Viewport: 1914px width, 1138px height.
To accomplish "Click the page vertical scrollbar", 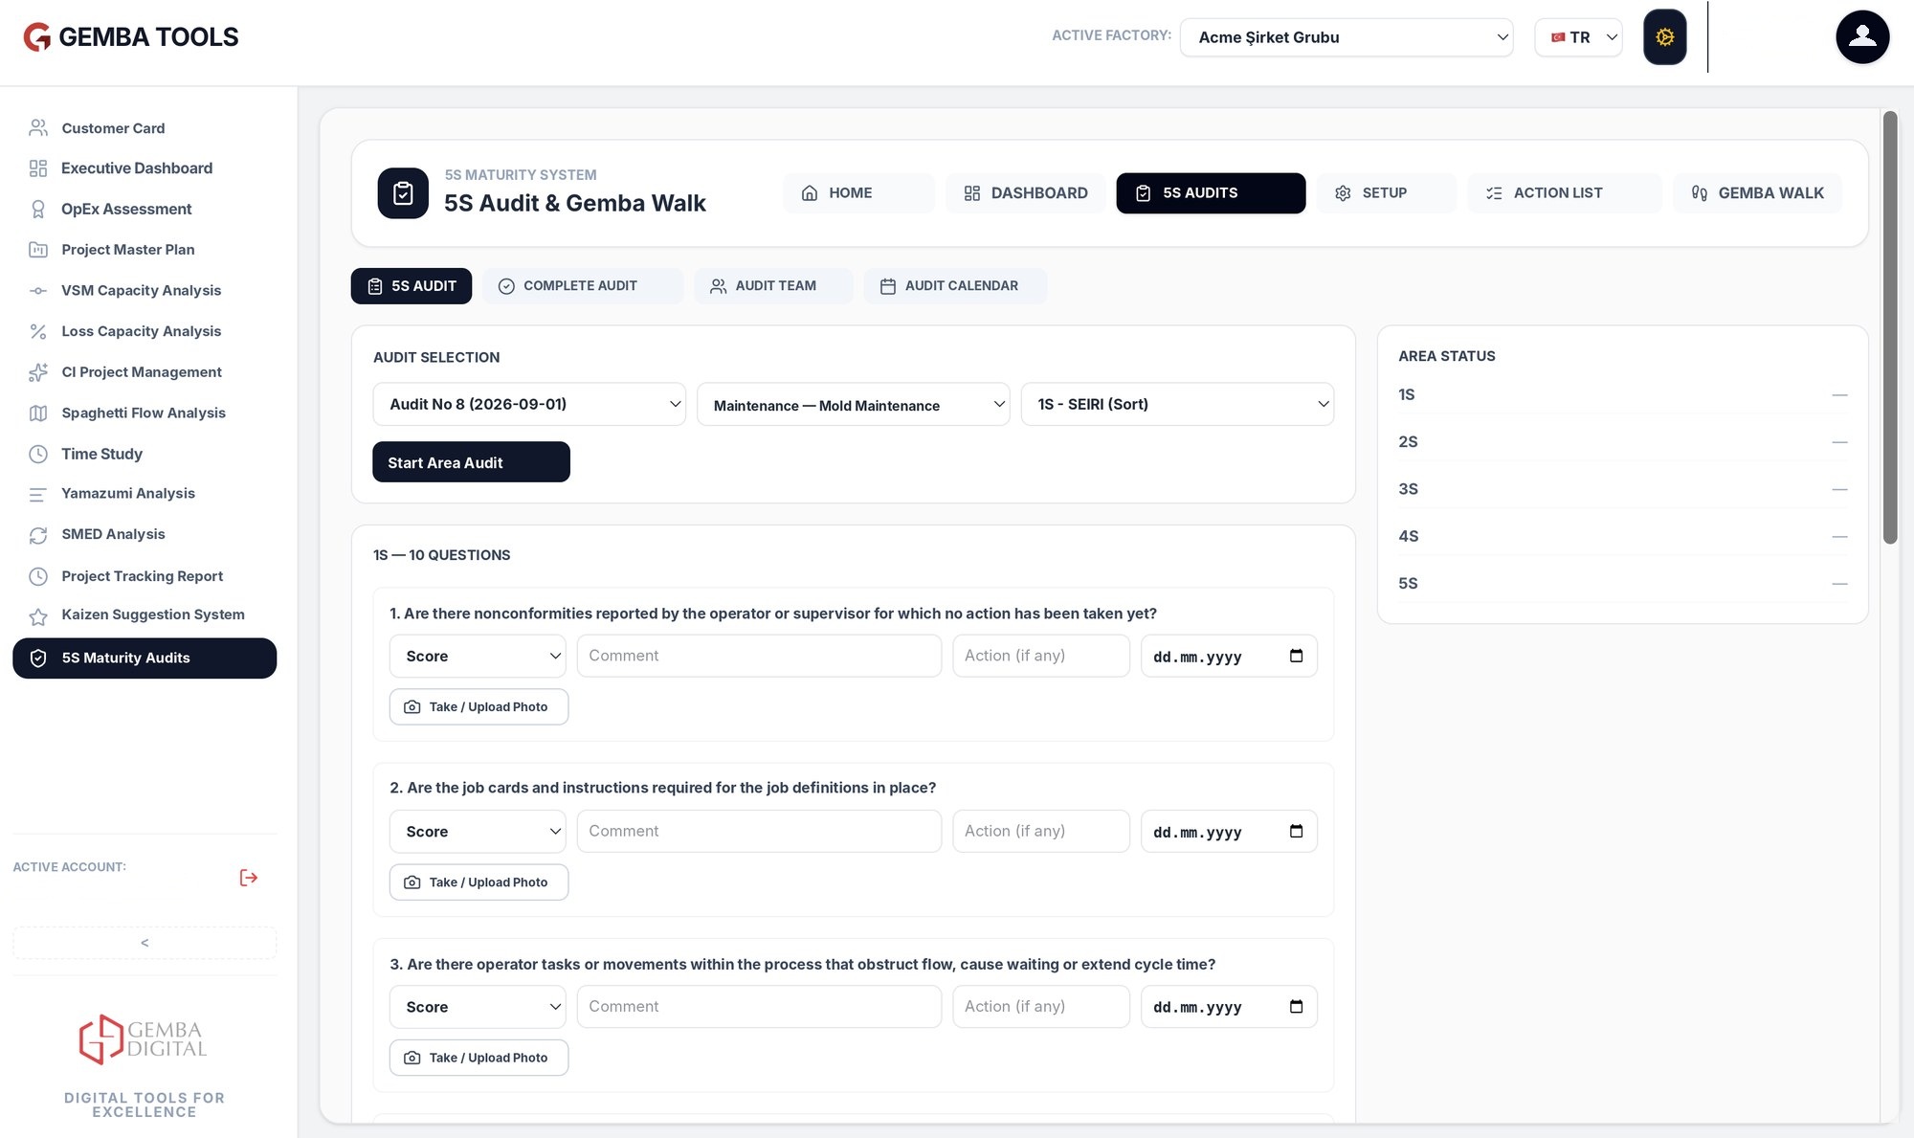I will 1890,327.
